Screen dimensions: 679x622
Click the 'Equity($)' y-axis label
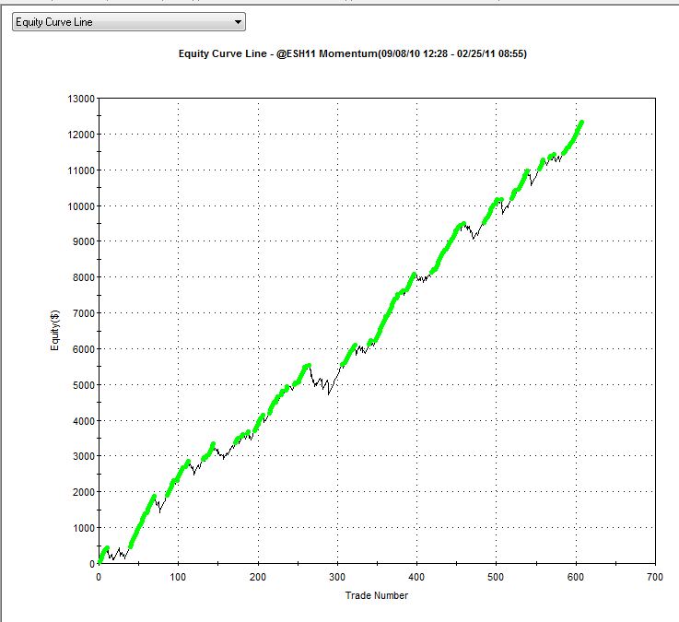pyautogui.click(x=54, y=330)
